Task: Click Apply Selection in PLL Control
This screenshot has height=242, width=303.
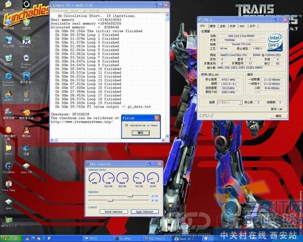Action: click(x=145, y=212)
